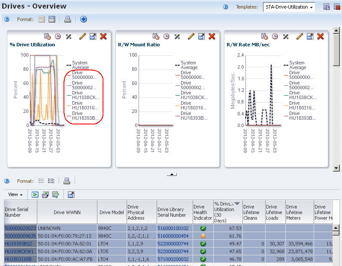The height and width of the screenshot is (266, 342).
Task: Collapse graphs area with the up-arrow splitter
Action: 172,174
